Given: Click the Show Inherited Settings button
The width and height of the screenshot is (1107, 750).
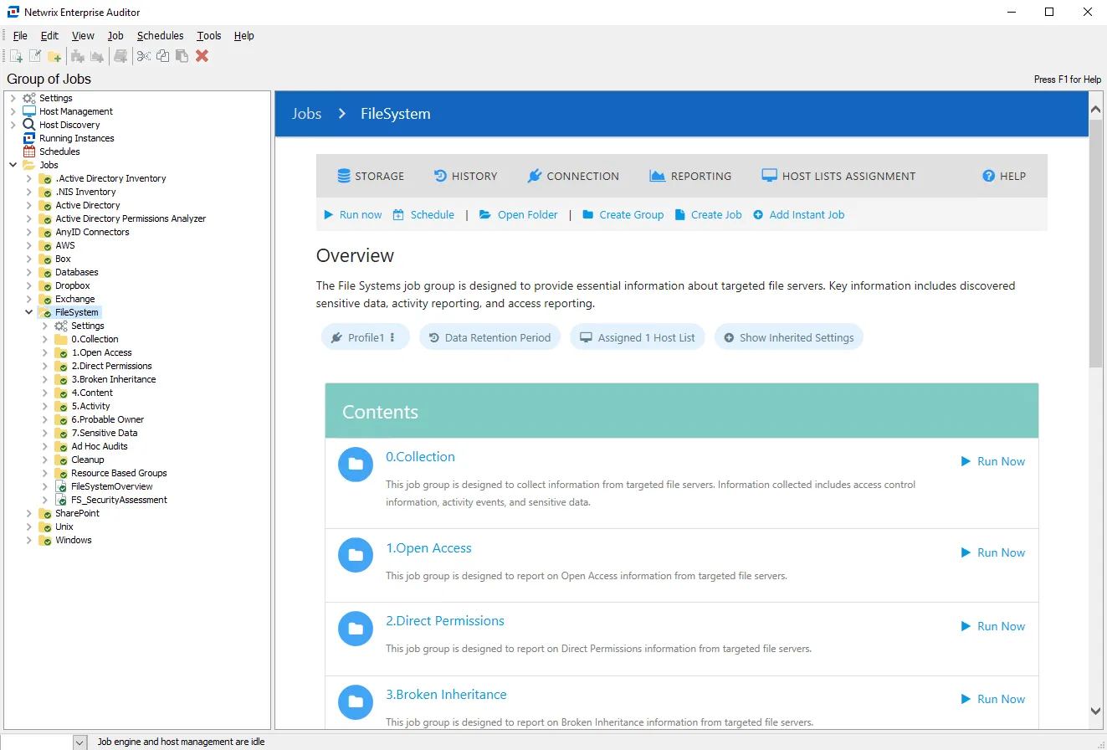Looking at the screenshot, I should (x=788, y=337).
